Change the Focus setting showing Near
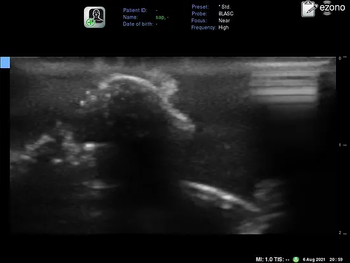The width and height of the screenshot is (350, 263). click(x=211, y=20)
